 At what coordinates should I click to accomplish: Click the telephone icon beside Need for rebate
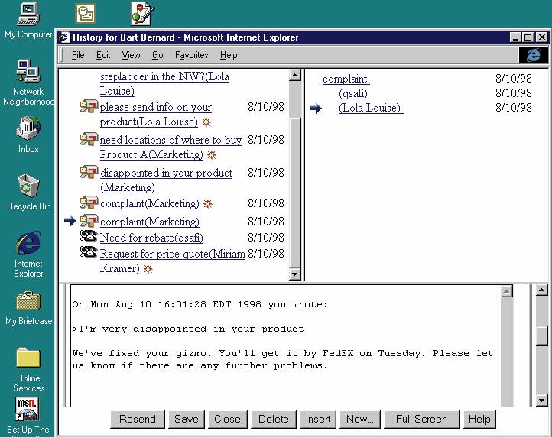pos(89,237)
